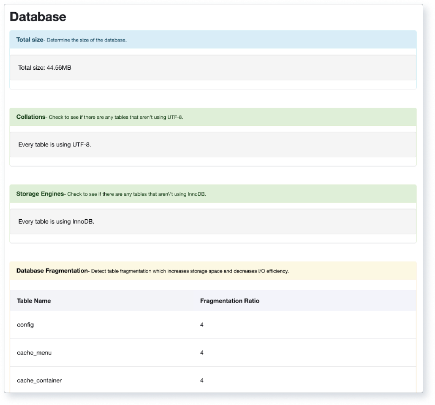Click the Collations section description text

(115, 117)
